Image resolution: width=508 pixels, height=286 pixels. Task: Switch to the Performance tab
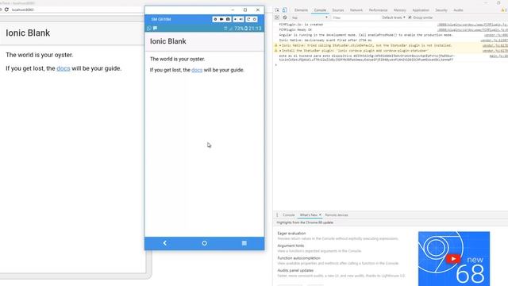[378, 10]
